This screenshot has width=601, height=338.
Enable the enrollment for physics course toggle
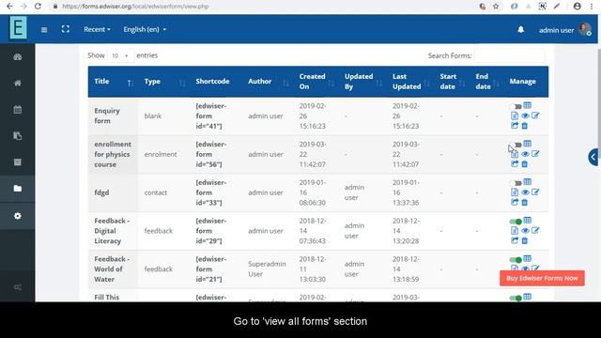[x=516, y=145]
